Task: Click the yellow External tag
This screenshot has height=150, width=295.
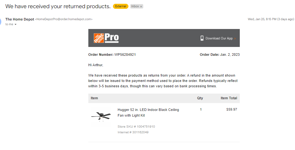Action: 121,6
